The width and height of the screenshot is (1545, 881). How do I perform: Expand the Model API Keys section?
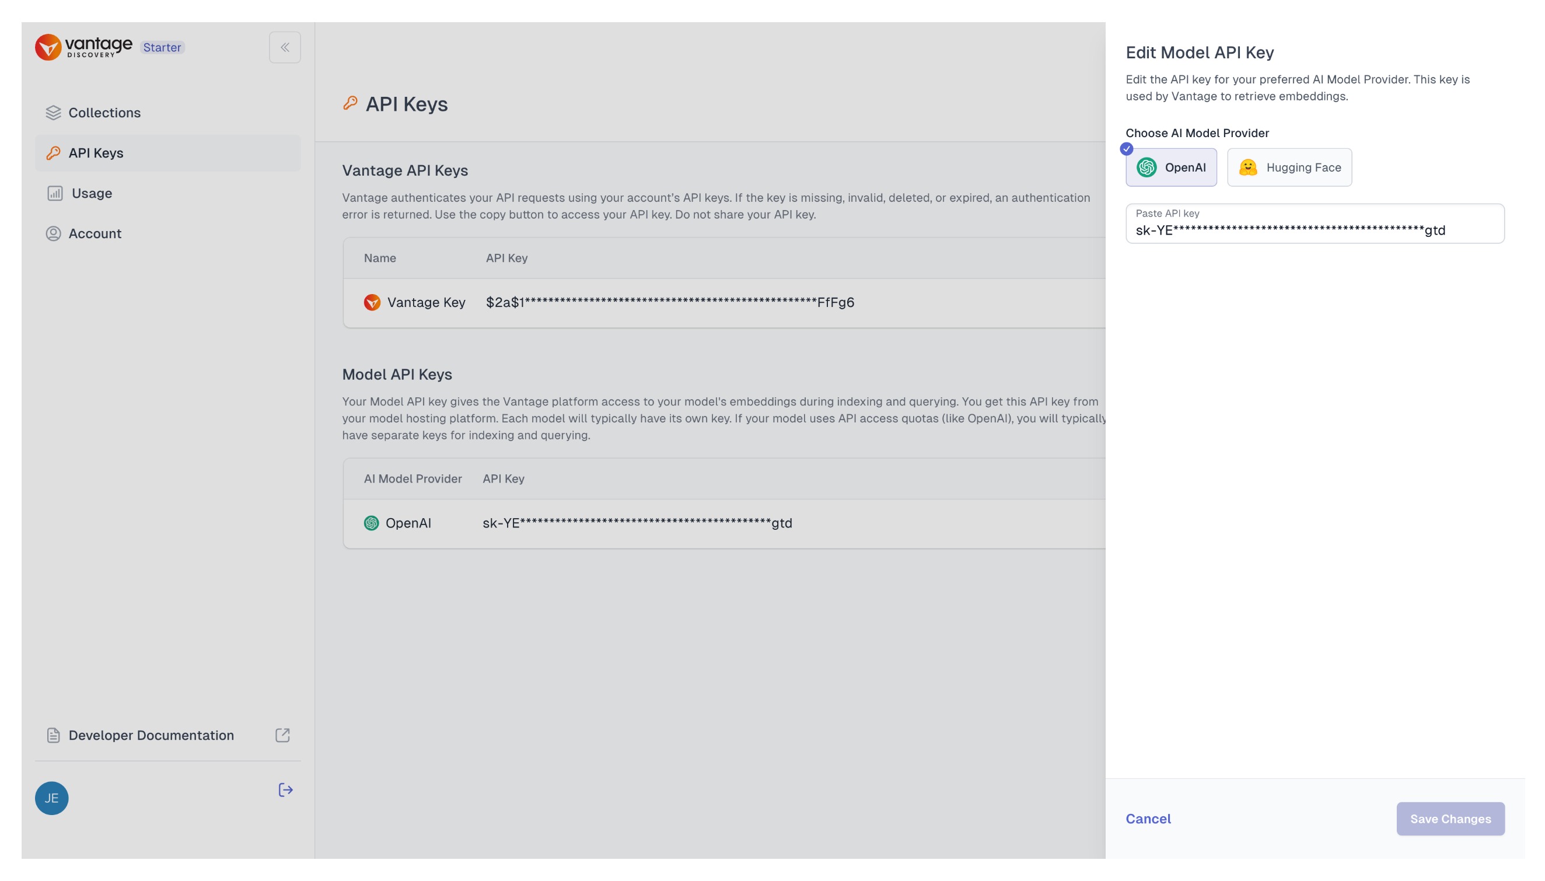pyautogui.click(x=397, y=373)
